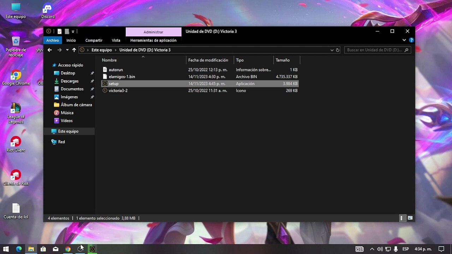Open Música in the navigation pane
Viewport: 452px width, 254px height.
click(67, 113)
